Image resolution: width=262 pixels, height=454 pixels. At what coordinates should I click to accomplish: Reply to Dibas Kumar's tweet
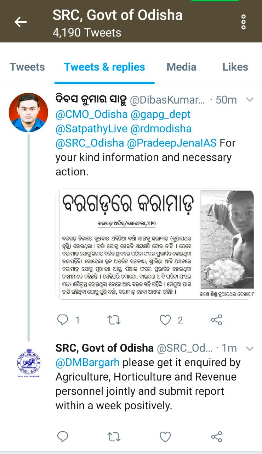click(x=63, y=320)
